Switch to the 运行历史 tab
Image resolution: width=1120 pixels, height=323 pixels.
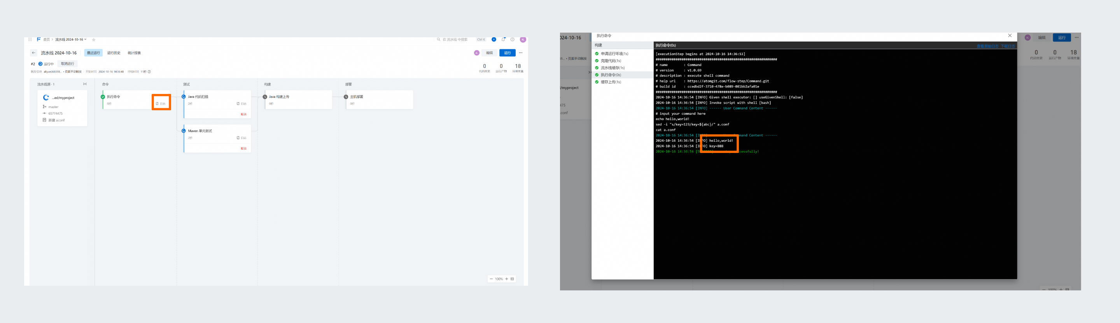pos(114,53)
